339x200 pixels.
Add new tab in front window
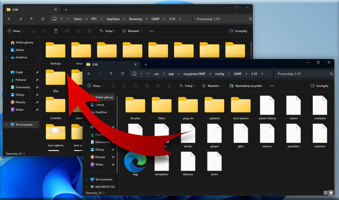coord(146,64)
